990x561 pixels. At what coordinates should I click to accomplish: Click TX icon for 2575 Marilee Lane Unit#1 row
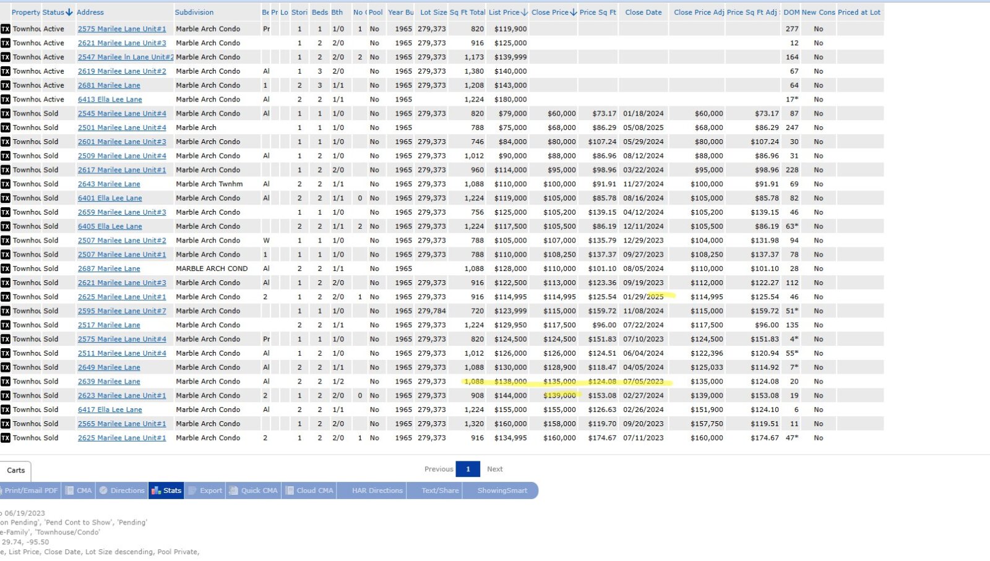click(6, 29)
